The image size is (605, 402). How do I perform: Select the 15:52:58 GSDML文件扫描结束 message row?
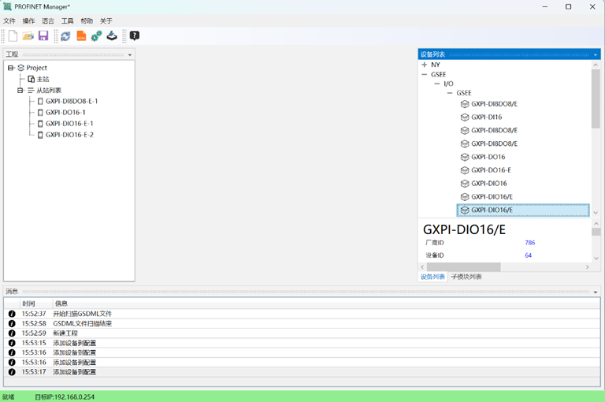click(302, 324)
